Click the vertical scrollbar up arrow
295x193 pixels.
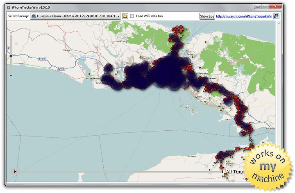point(279,23)
